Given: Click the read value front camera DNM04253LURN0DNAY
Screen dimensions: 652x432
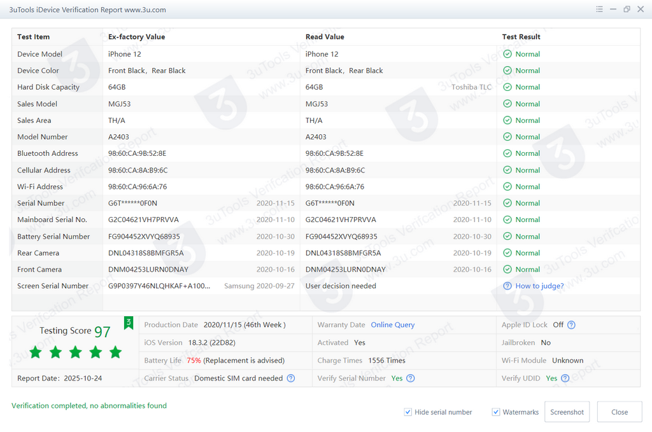Looking at the screenshot, I should pyautogui.click(x=346, y=269).
